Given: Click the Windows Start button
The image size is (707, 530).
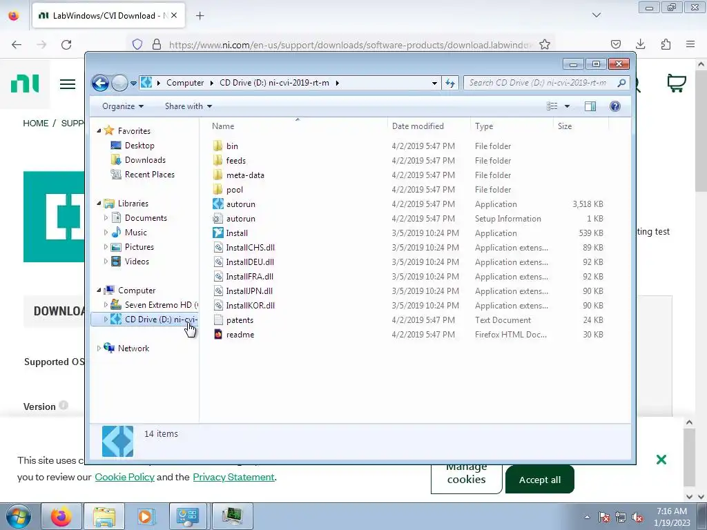Looking at the screenshot, I should tap(19, 516).
